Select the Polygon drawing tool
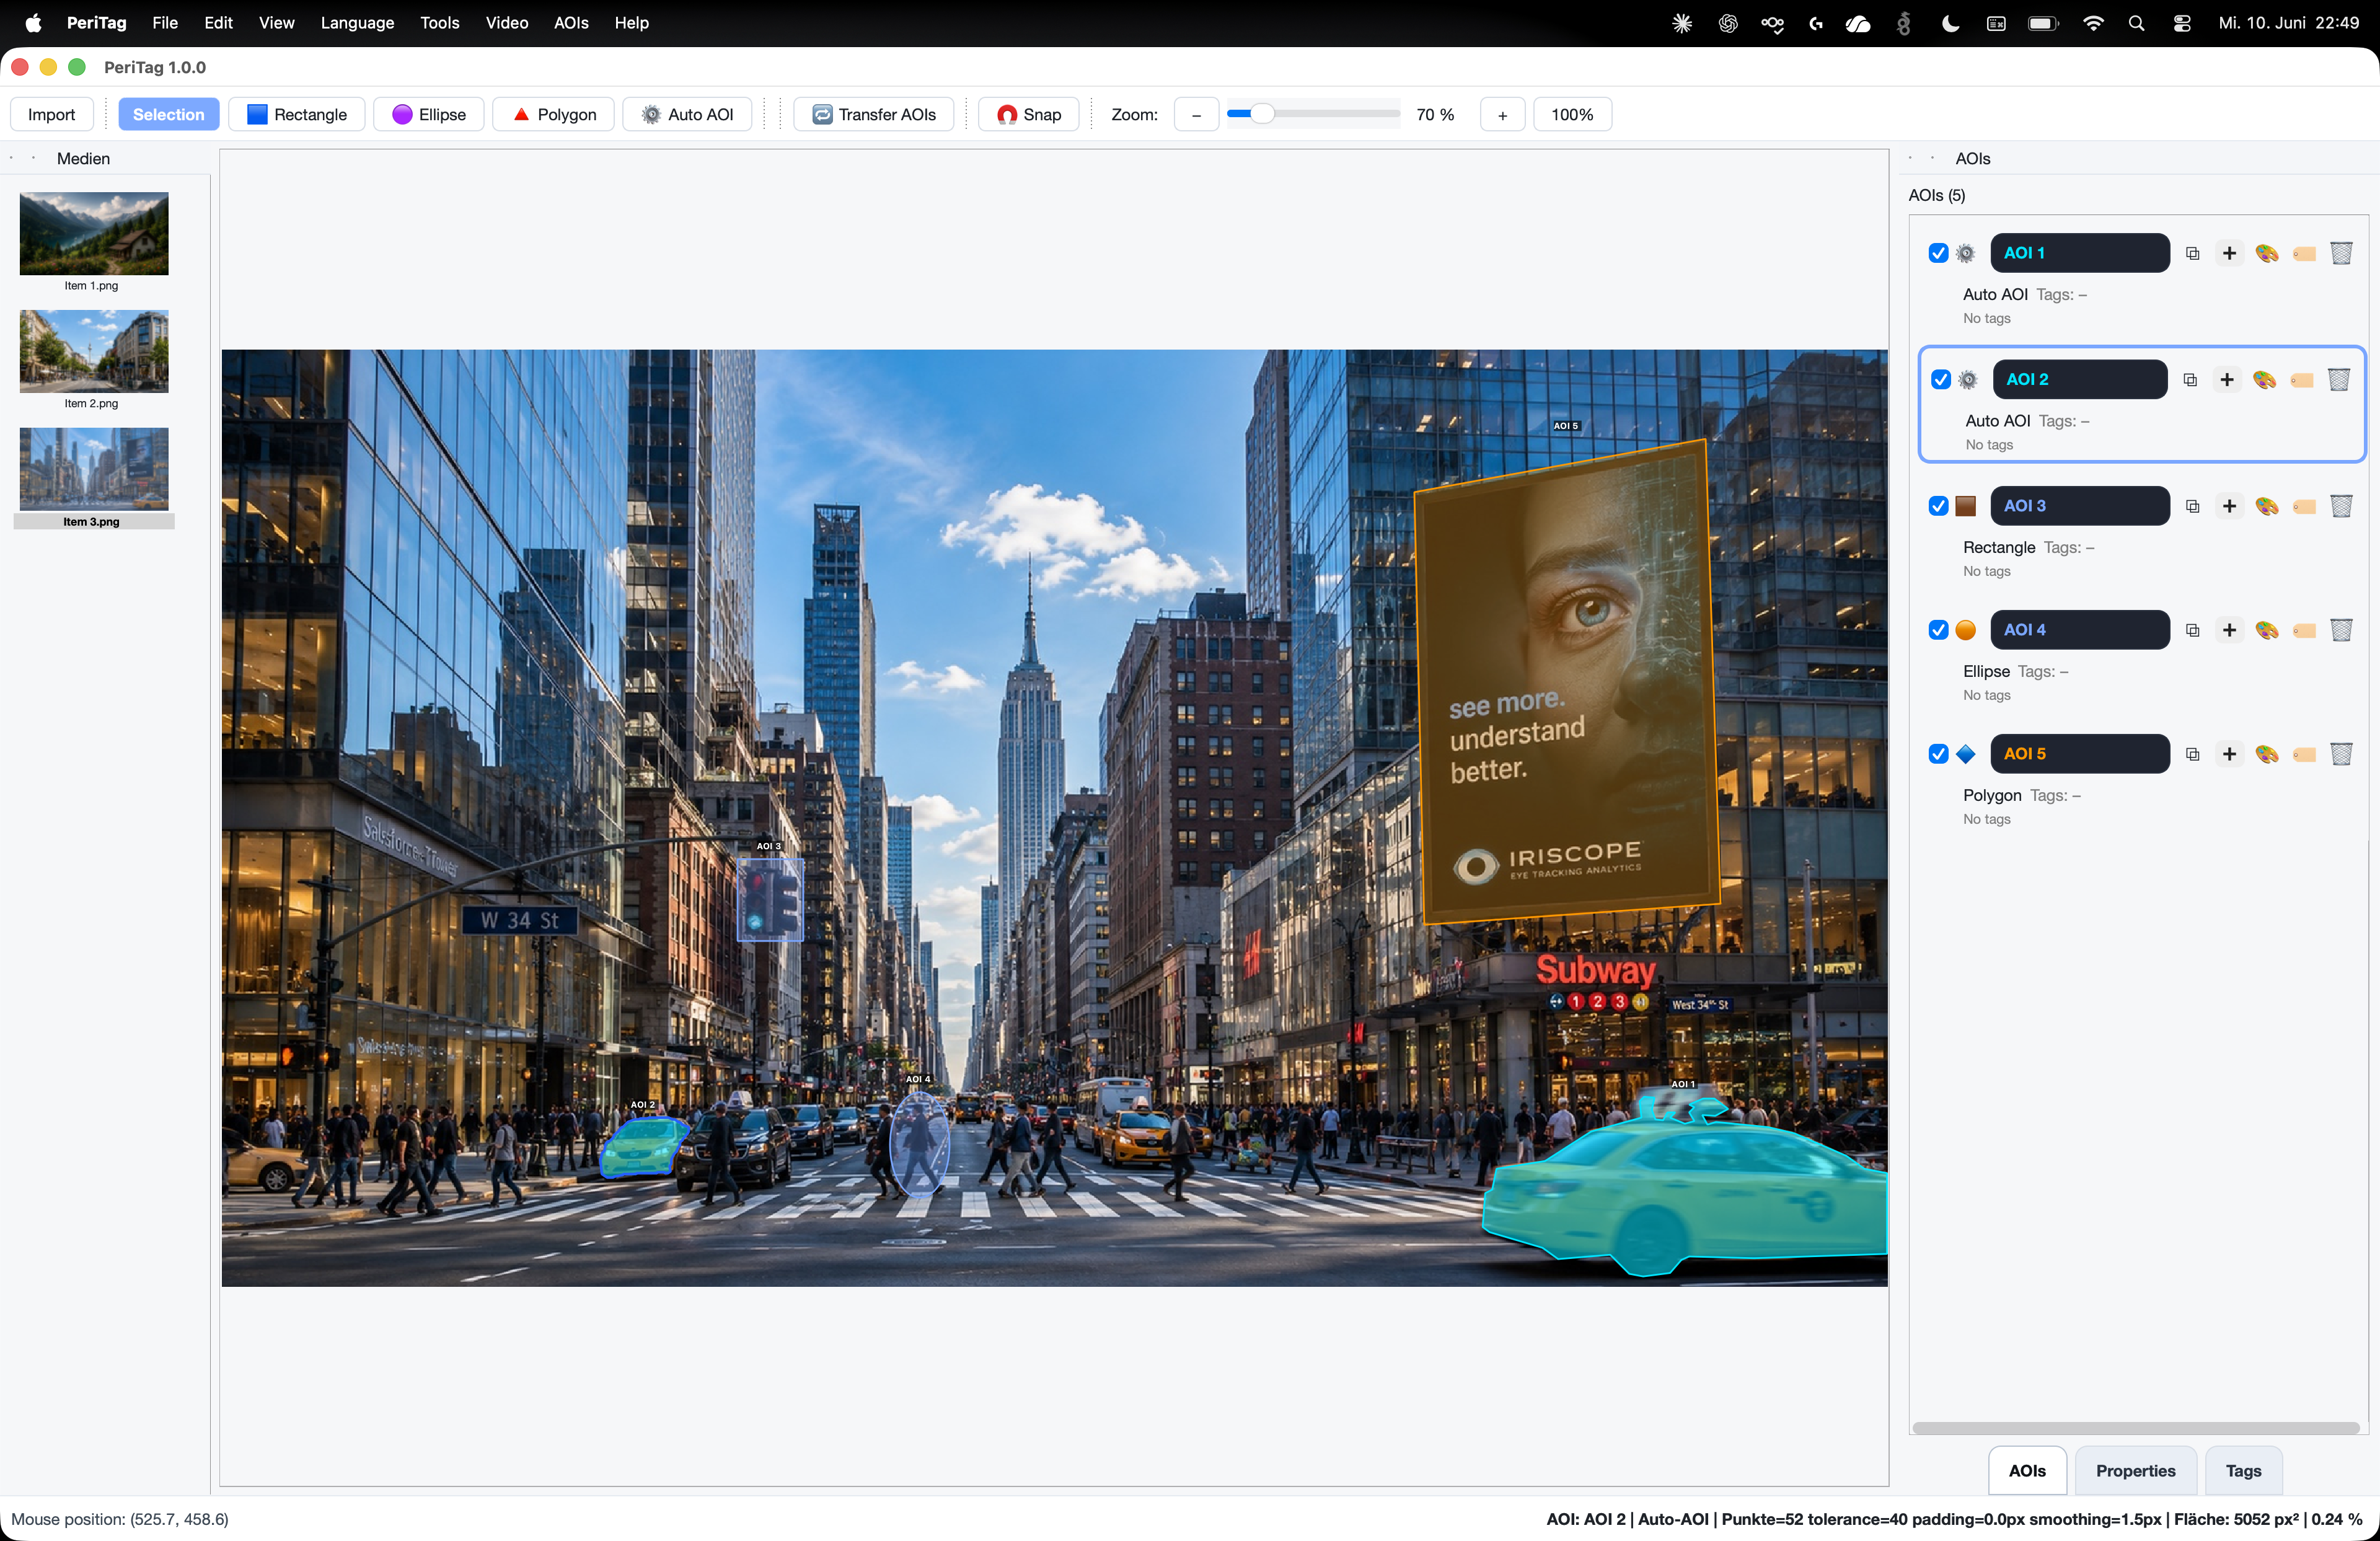Screen dimensions: 2380x1541 554,114
